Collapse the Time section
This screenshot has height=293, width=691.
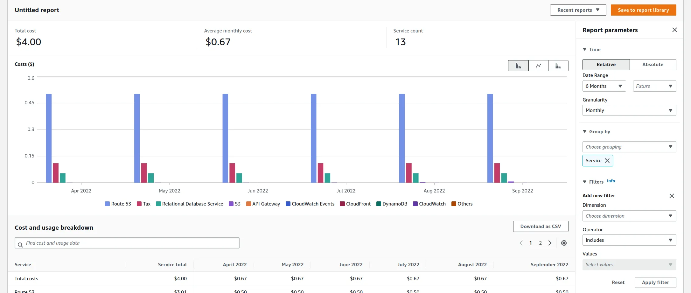(x=585, y=49)
